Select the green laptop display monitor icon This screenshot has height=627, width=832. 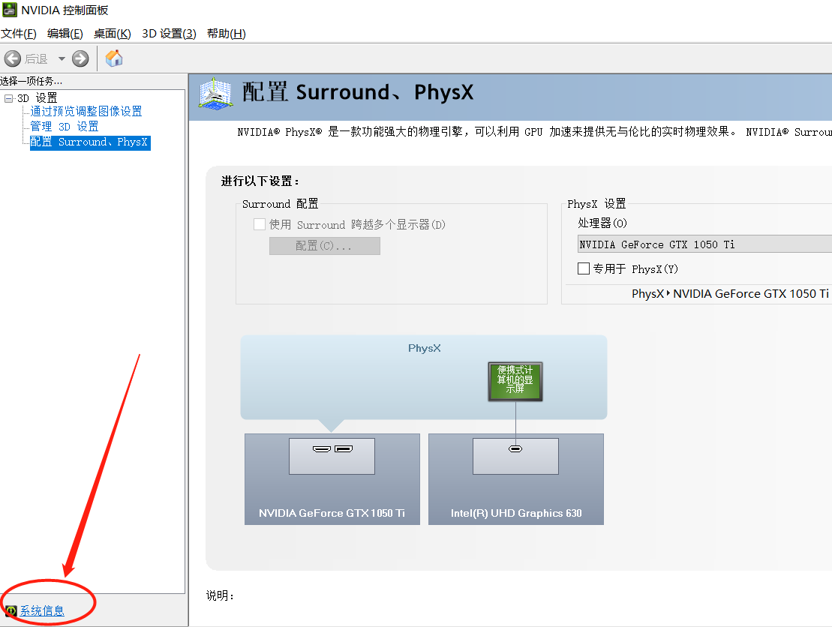tap(515, 382)
